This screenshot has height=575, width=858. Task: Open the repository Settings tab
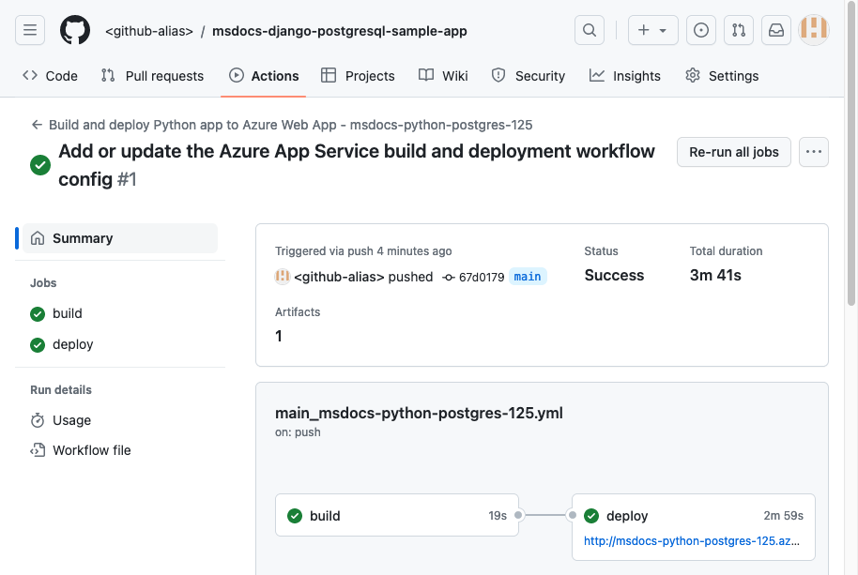click(721, 76)
